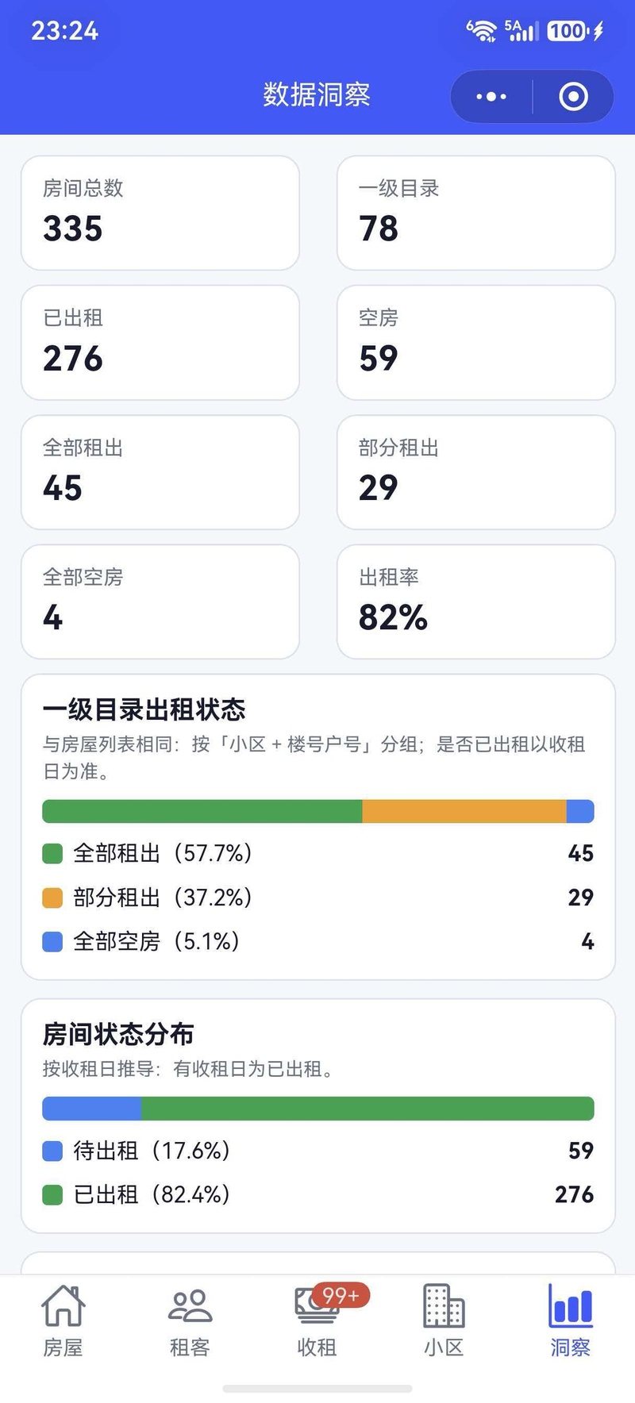Open the 出租率 82% card
Viewport: 635px width, 1403px height.
tap(476, 602)
